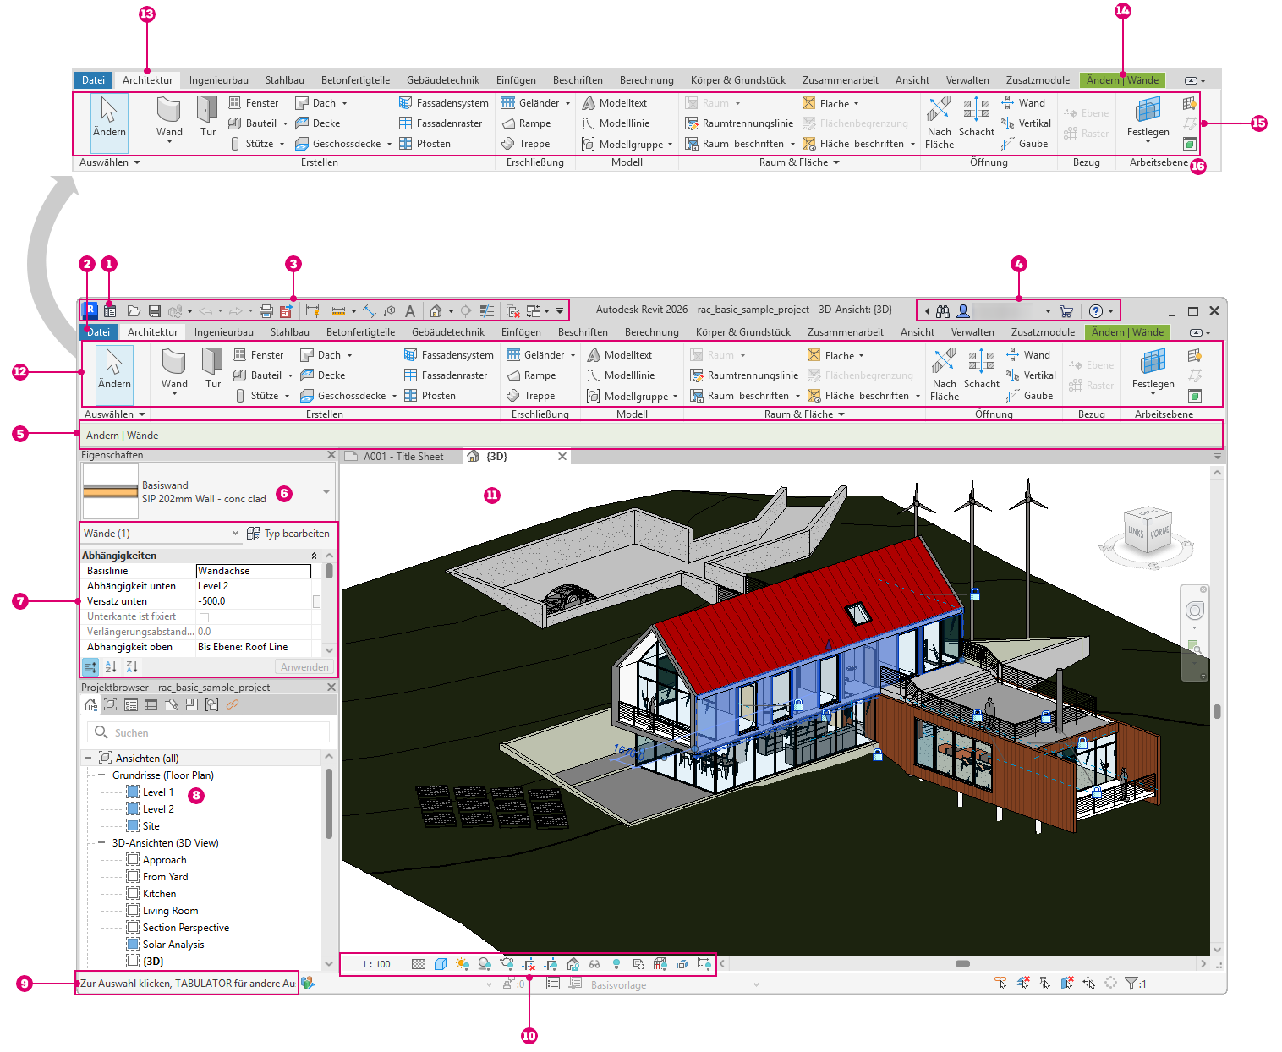Save the project via the floppy disk icon
Viewport: 1282px width, 1052px height.
click(x=154, y=311)
